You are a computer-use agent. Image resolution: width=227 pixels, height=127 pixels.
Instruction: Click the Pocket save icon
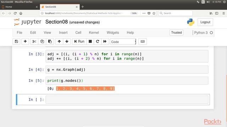coord(149,13)
